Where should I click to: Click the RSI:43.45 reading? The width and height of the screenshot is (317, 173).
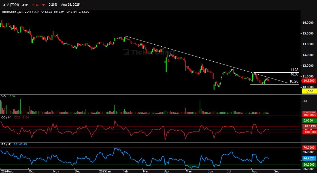tap(20, 144)
